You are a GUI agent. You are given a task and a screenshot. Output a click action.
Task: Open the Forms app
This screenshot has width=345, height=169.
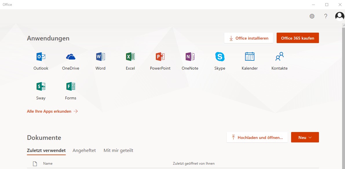[71, 91]
